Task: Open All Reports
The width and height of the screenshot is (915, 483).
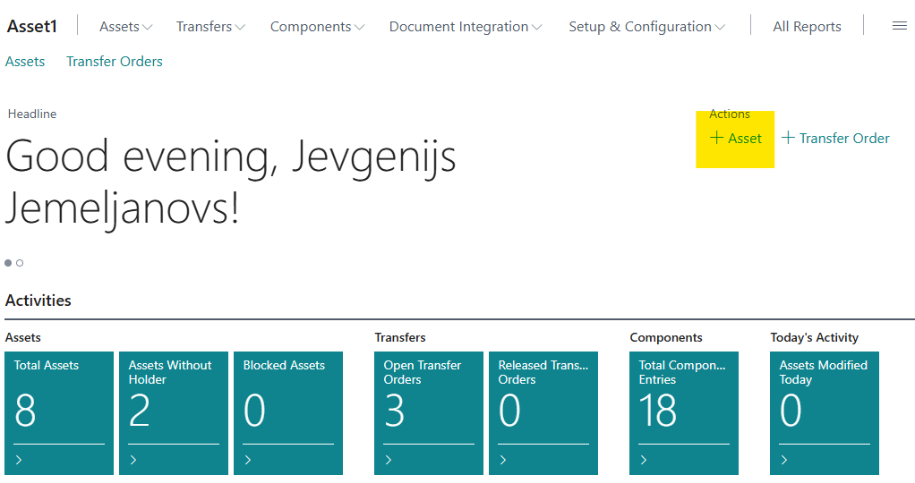Action: [x=807, y=27]
